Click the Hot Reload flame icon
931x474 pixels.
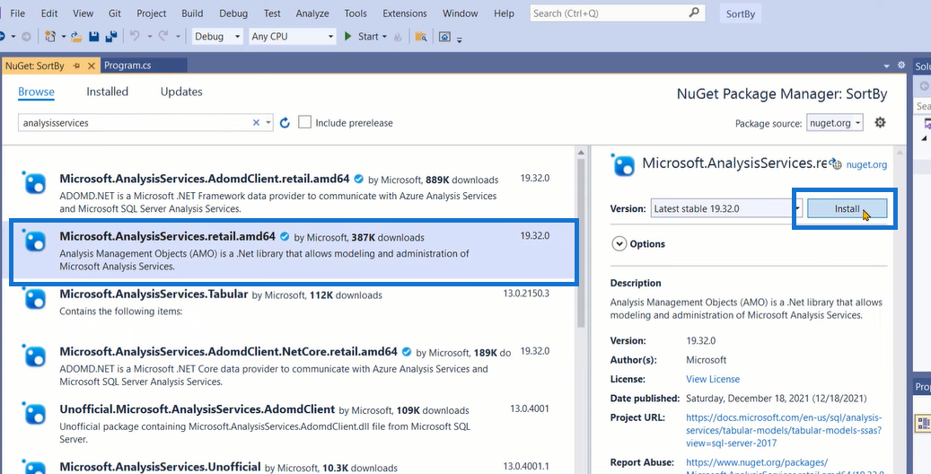(398, 37)
